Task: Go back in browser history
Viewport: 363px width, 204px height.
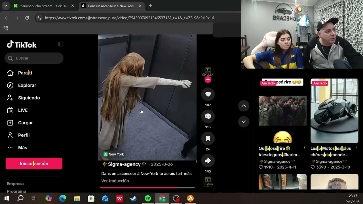Action: click(x=7, y=18)
